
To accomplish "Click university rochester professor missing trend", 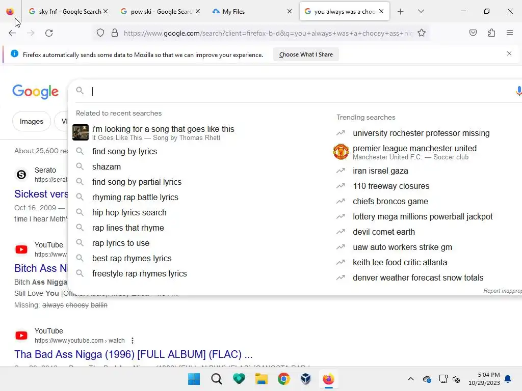I will (421, 133).
